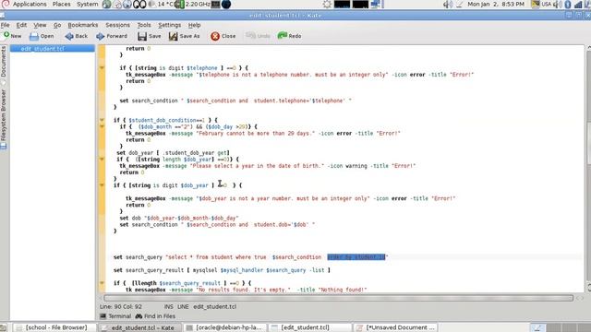Click the 'No results found. It's empty.' string
This screenshot has height=332, width=591.
[244, 290]
